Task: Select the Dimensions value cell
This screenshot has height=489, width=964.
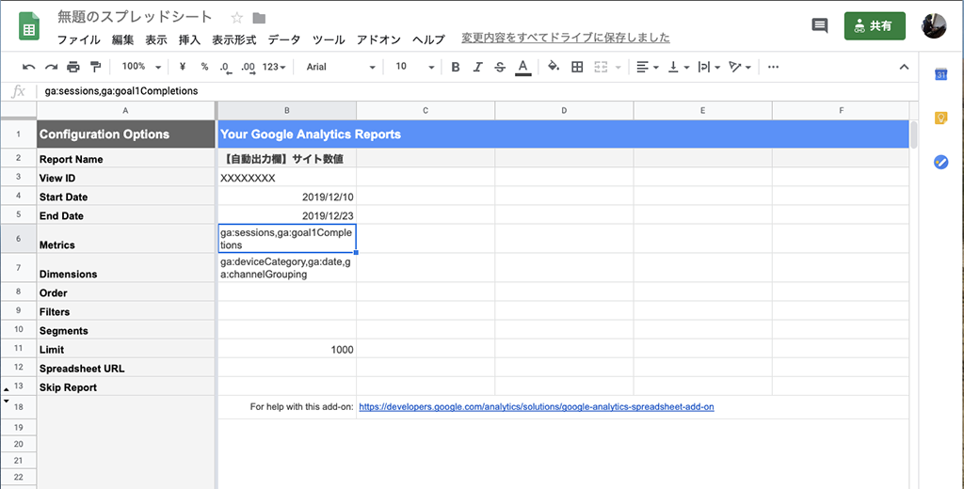Action: tap(287, 268)
